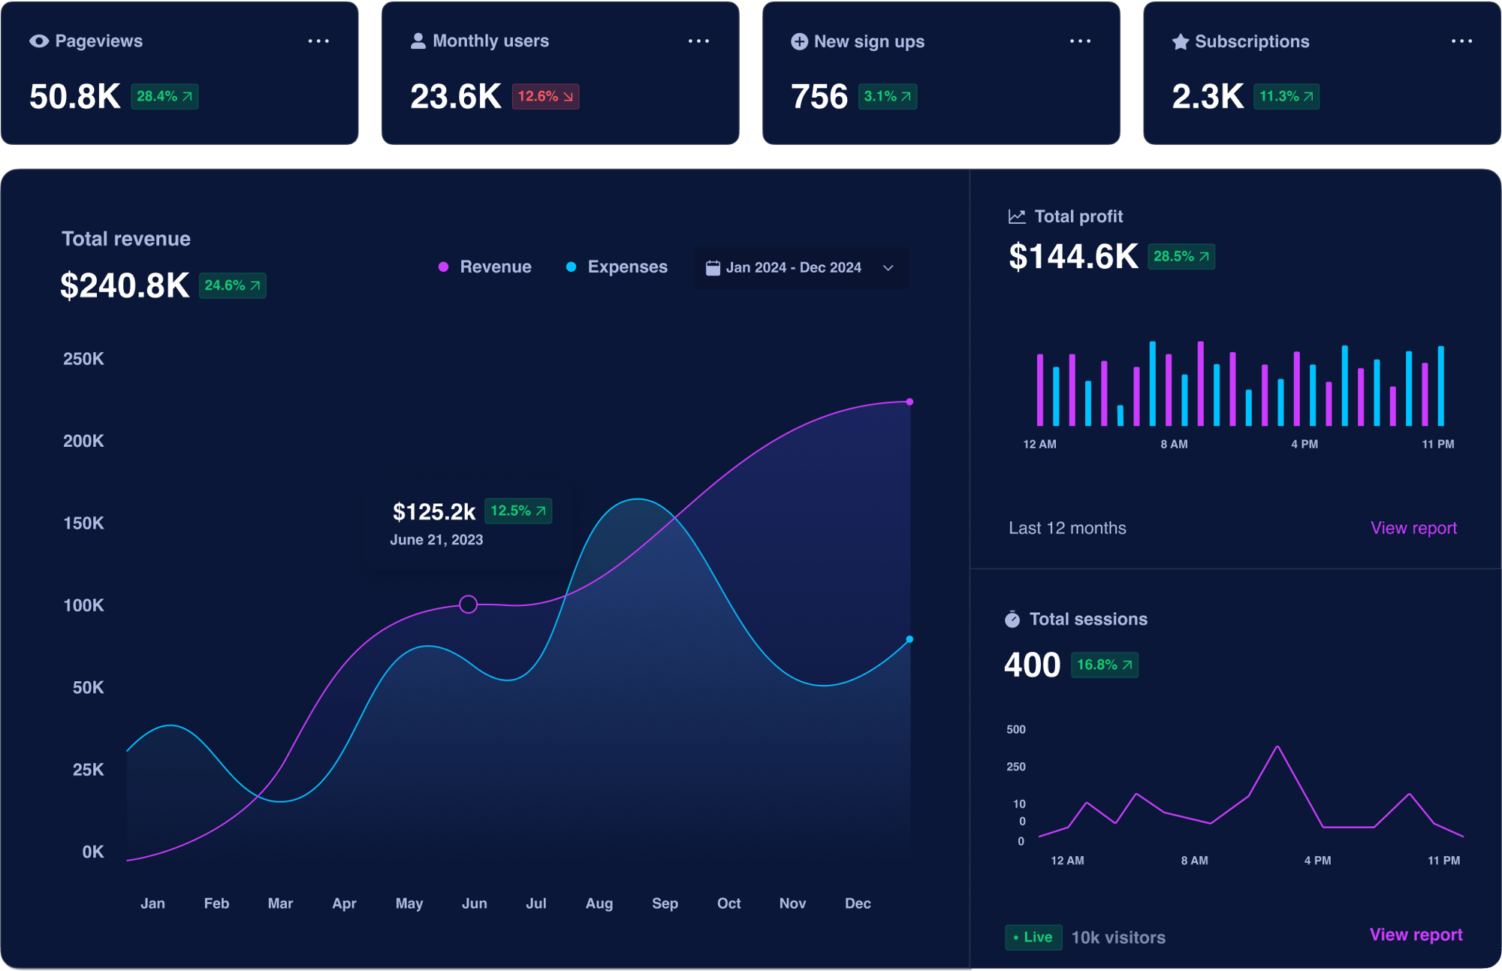
Task: Click the Pageviews eye icon
Action: click(x=39, y=41)
